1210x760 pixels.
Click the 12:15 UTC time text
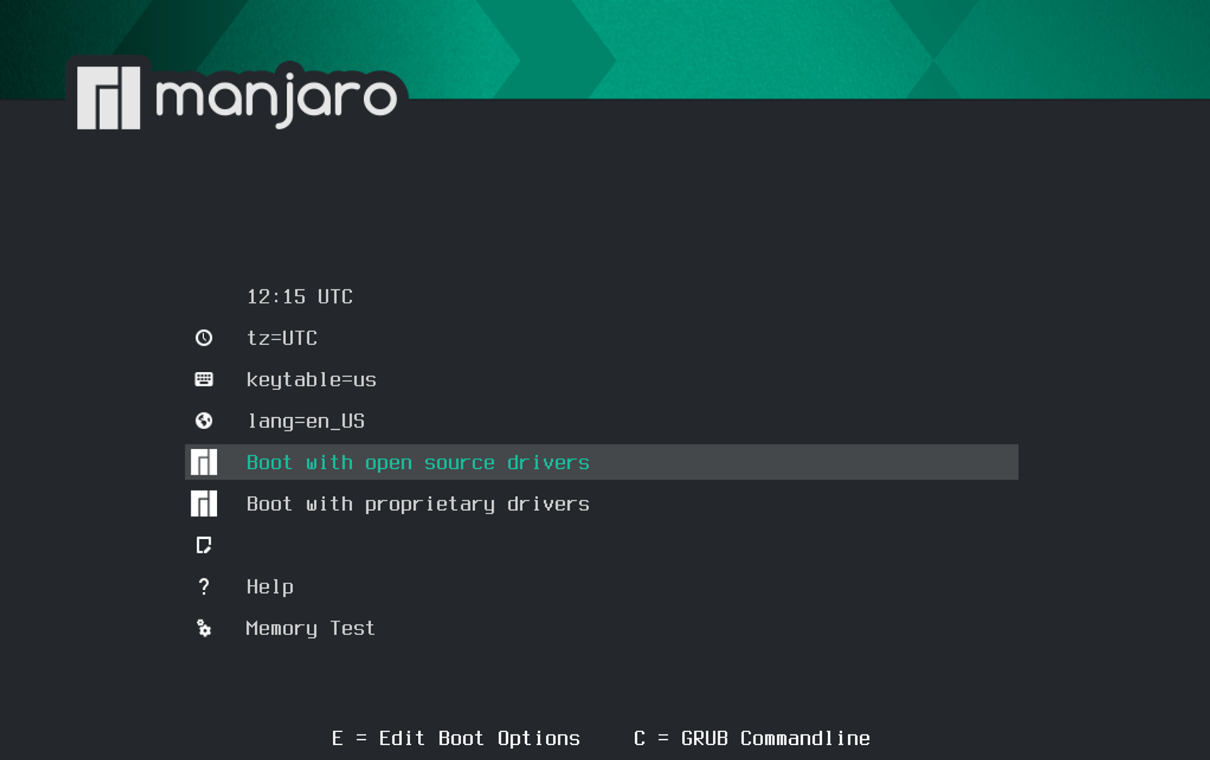(x=299, y=297)
